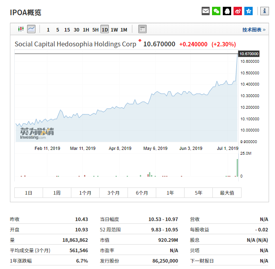Click the 10.670000 current price label on axis
The width and height of the screenshot is (275, 269).
click(249, 54)
